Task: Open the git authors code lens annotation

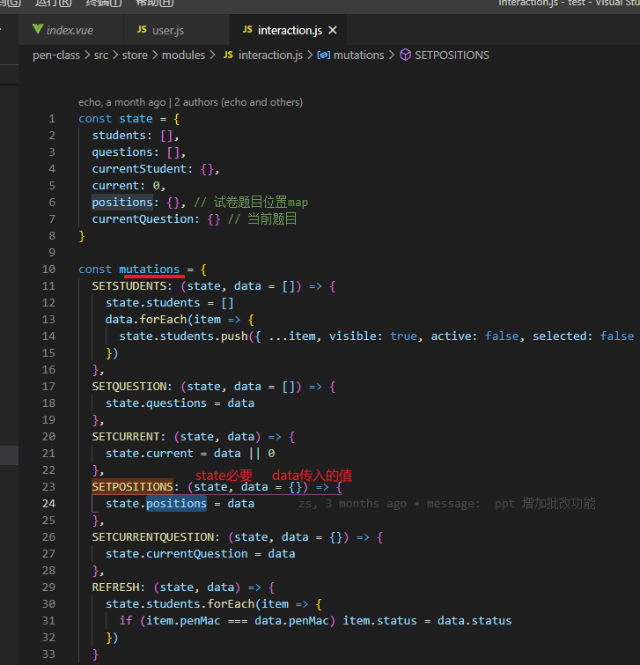Action: [190, 102]
